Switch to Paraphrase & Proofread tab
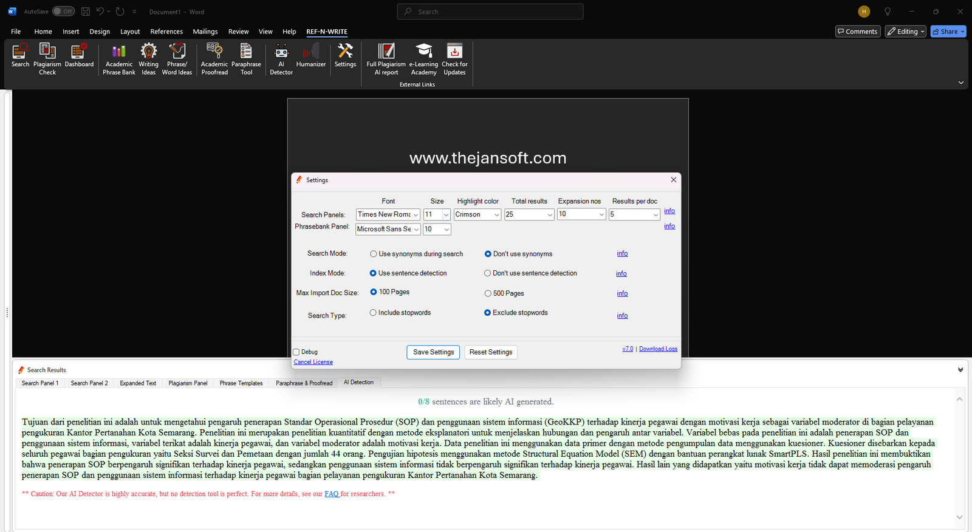 point(304,383)
